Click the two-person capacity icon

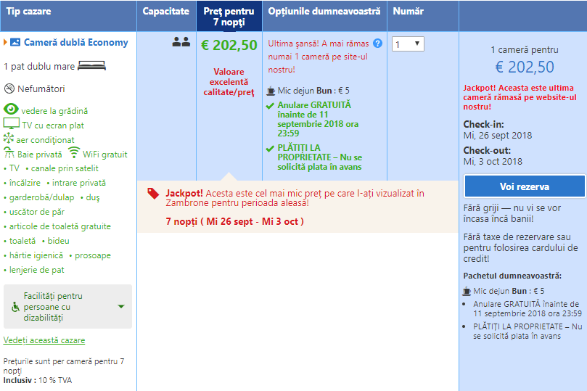coord(181,43)
